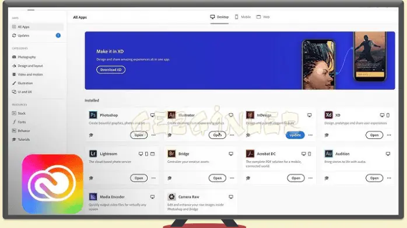Open more options menu for Photoshop

tap(153, 135)
